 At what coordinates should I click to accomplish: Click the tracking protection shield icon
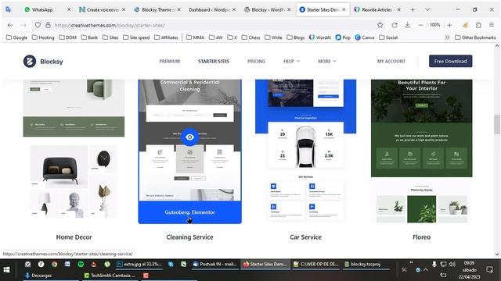[38, 25]
